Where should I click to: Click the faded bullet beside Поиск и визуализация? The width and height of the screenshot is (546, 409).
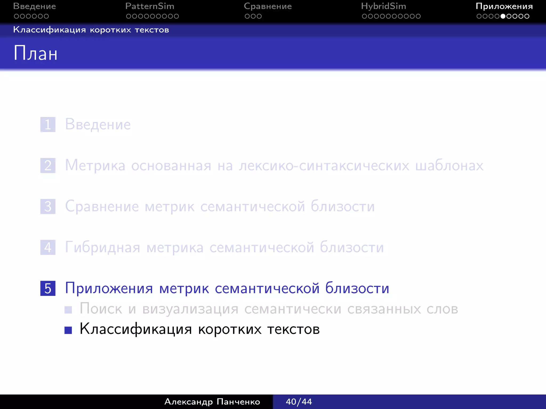click(x=68, y=310)
